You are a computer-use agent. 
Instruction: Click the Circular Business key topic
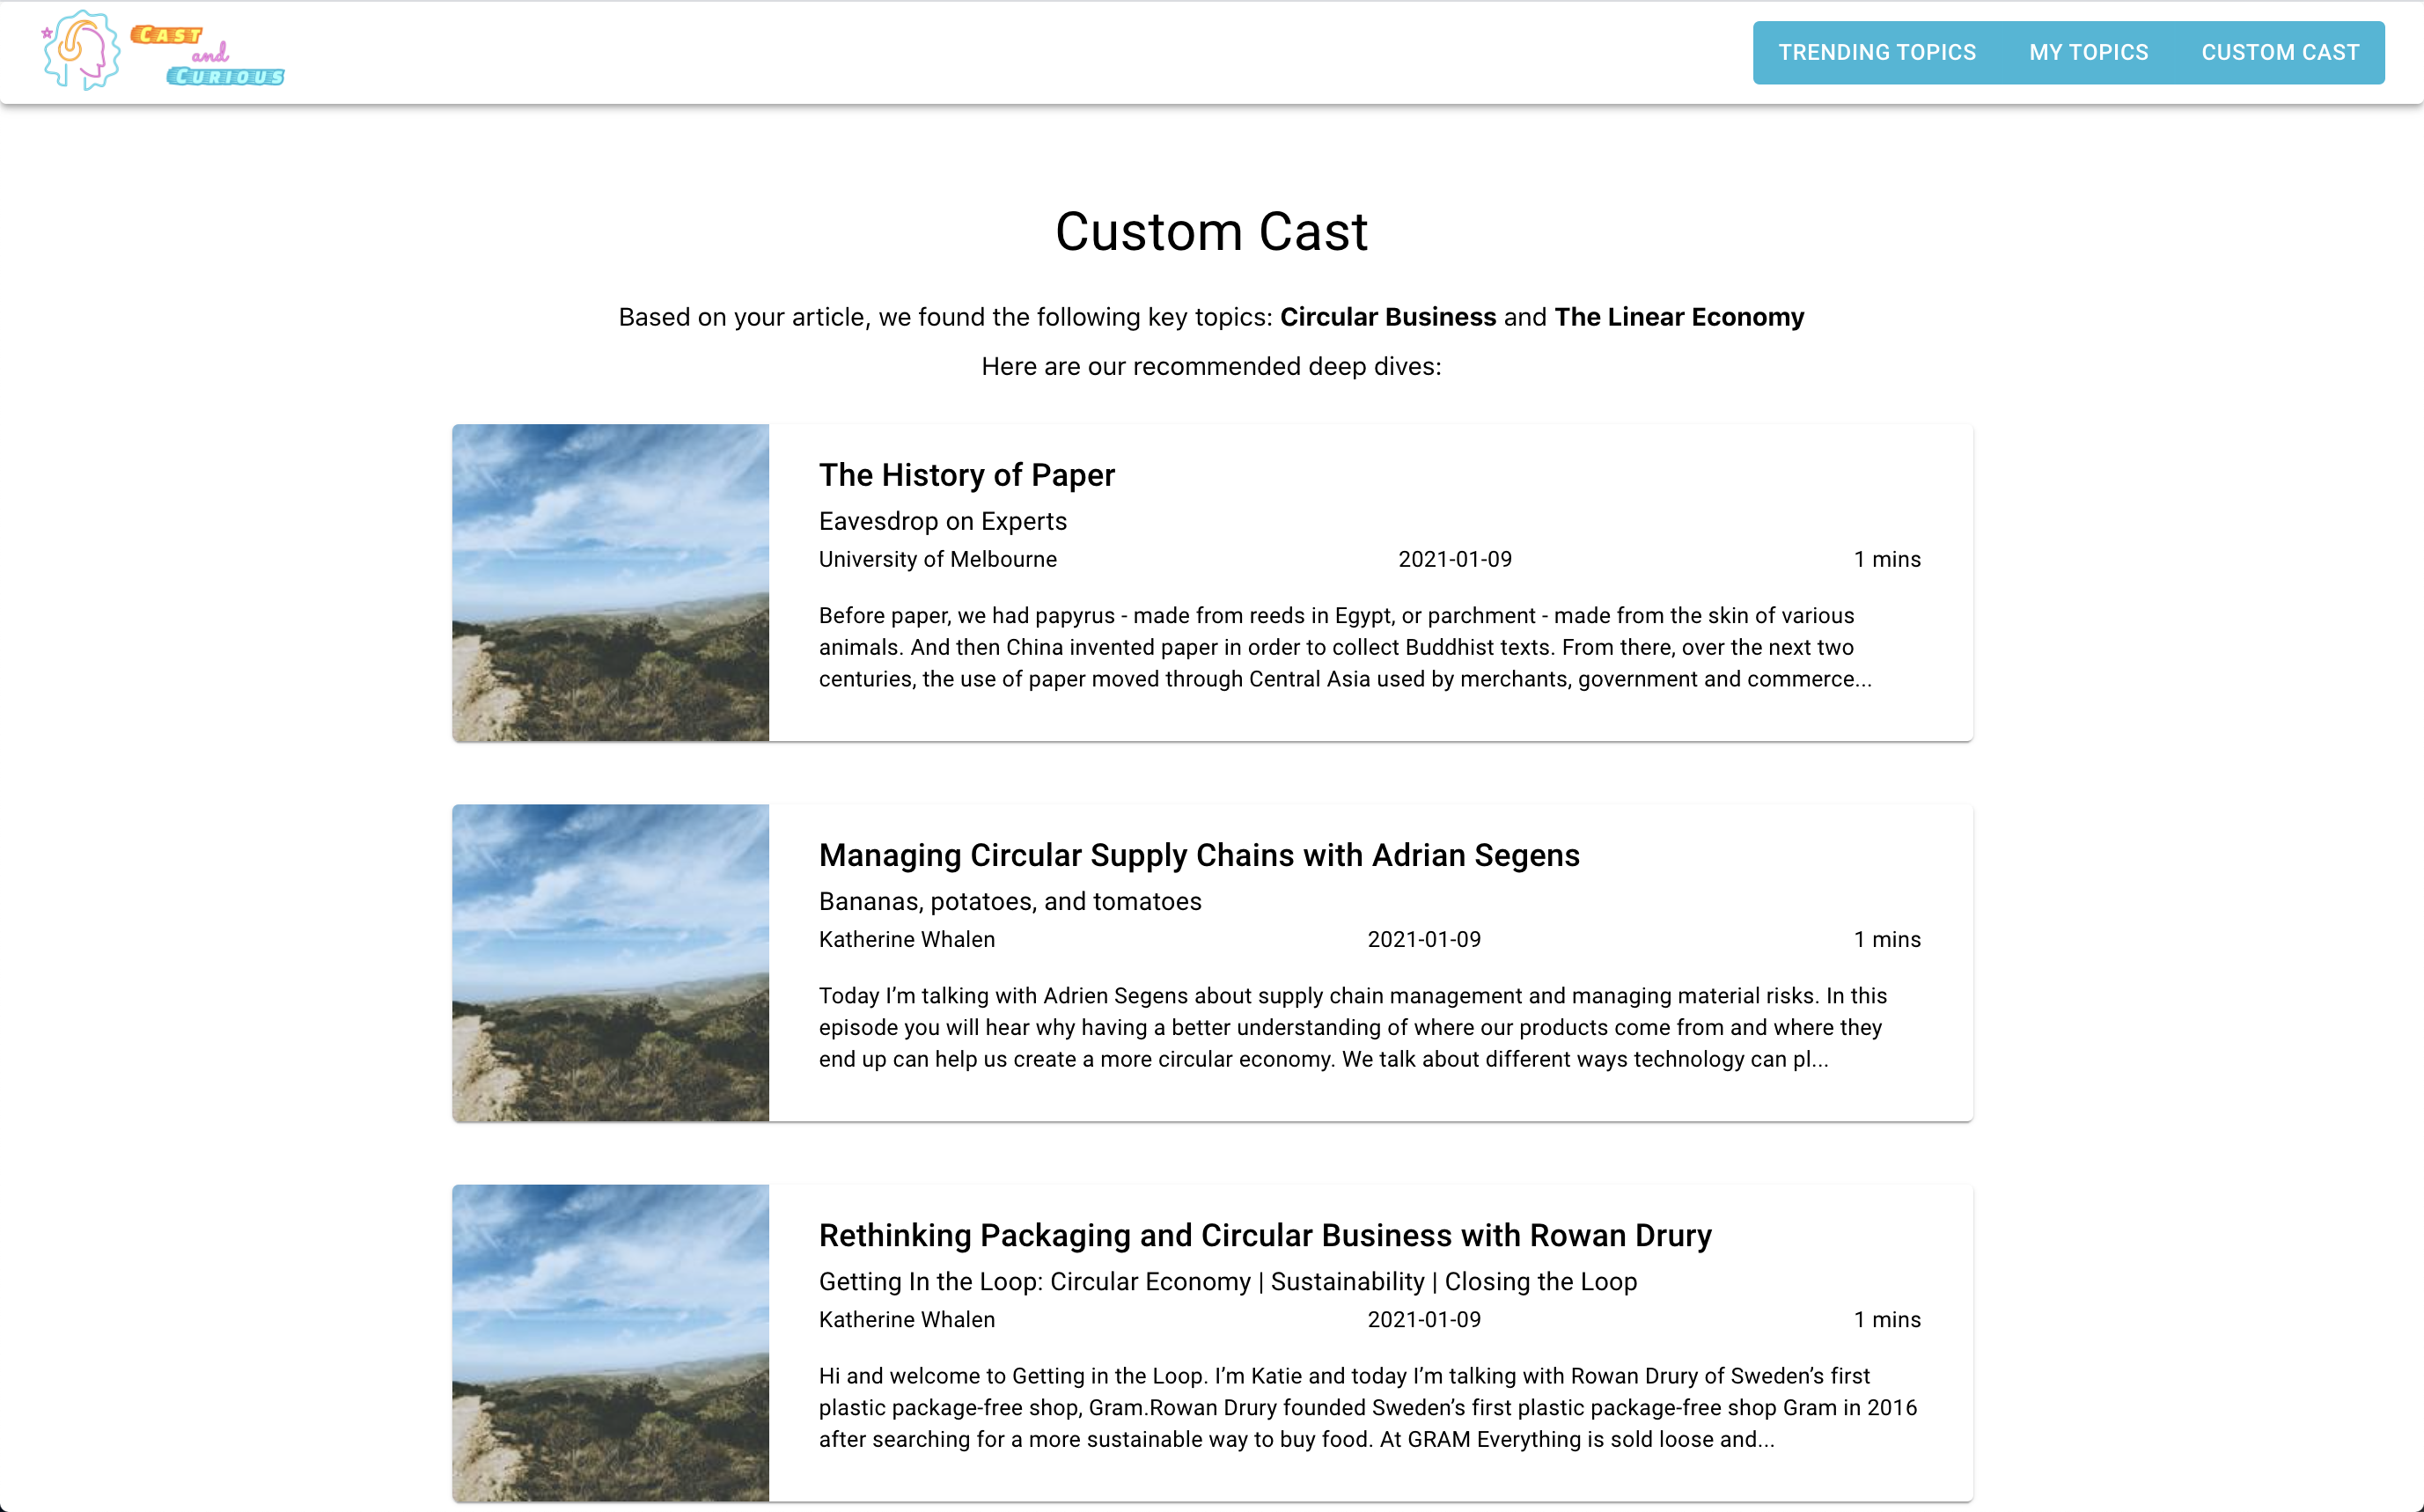pos(1387,317)
